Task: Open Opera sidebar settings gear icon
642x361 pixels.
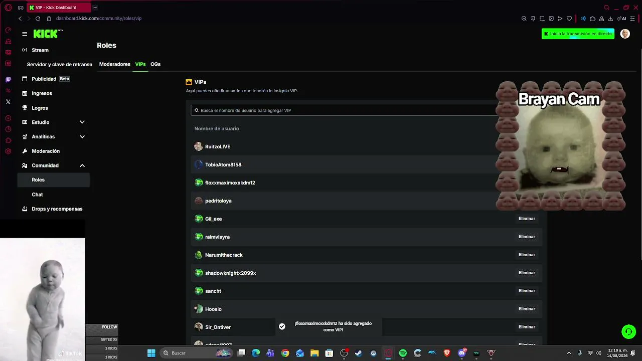Action: [x=8, y=151]
